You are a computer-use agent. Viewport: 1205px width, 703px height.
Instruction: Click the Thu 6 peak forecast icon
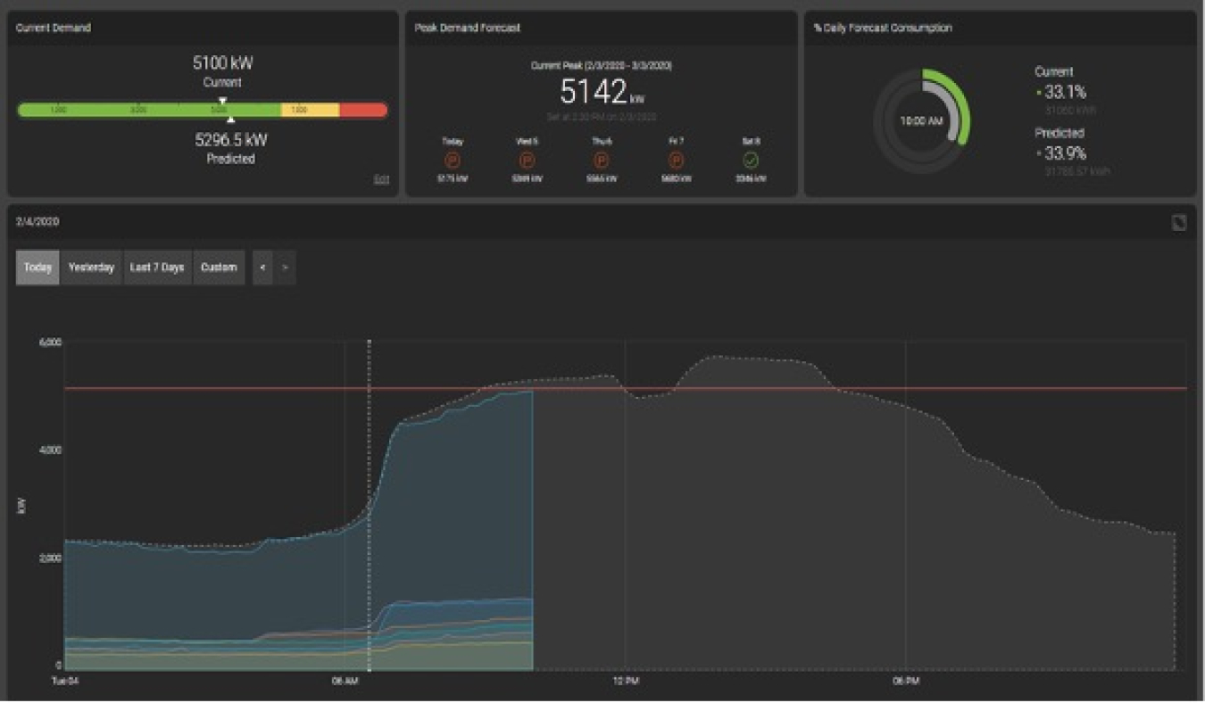pyautogui.click(x=602, y=161)
